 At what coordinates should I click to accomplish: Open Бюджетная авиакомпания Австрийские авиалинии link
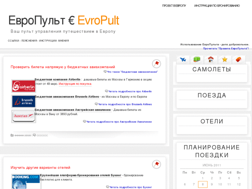coord(73,110)
